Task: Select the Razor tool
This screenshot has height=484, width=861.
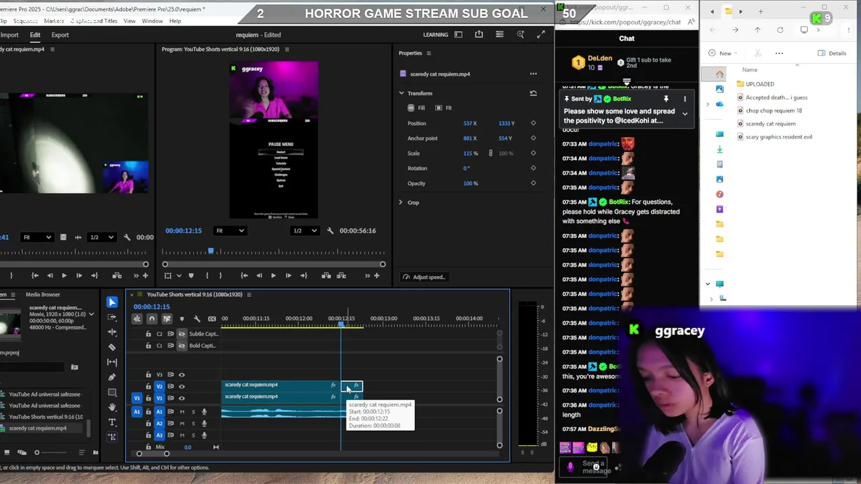Action: [x=112, y=347]
